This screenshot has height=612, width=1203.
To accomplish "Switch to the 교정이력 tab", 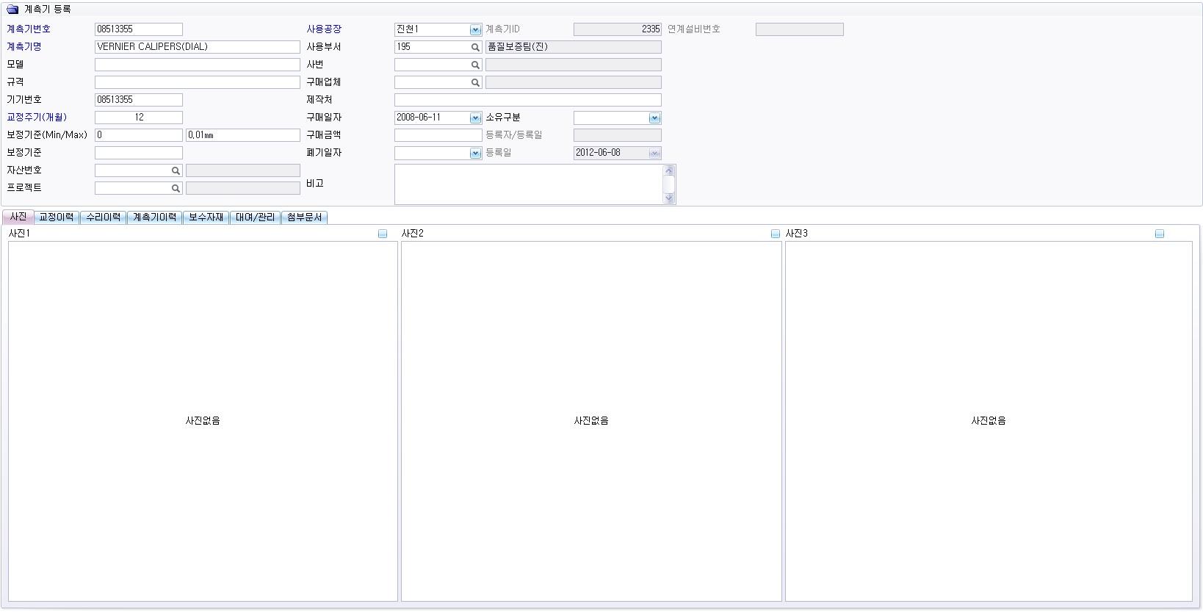I will [57, 217].
